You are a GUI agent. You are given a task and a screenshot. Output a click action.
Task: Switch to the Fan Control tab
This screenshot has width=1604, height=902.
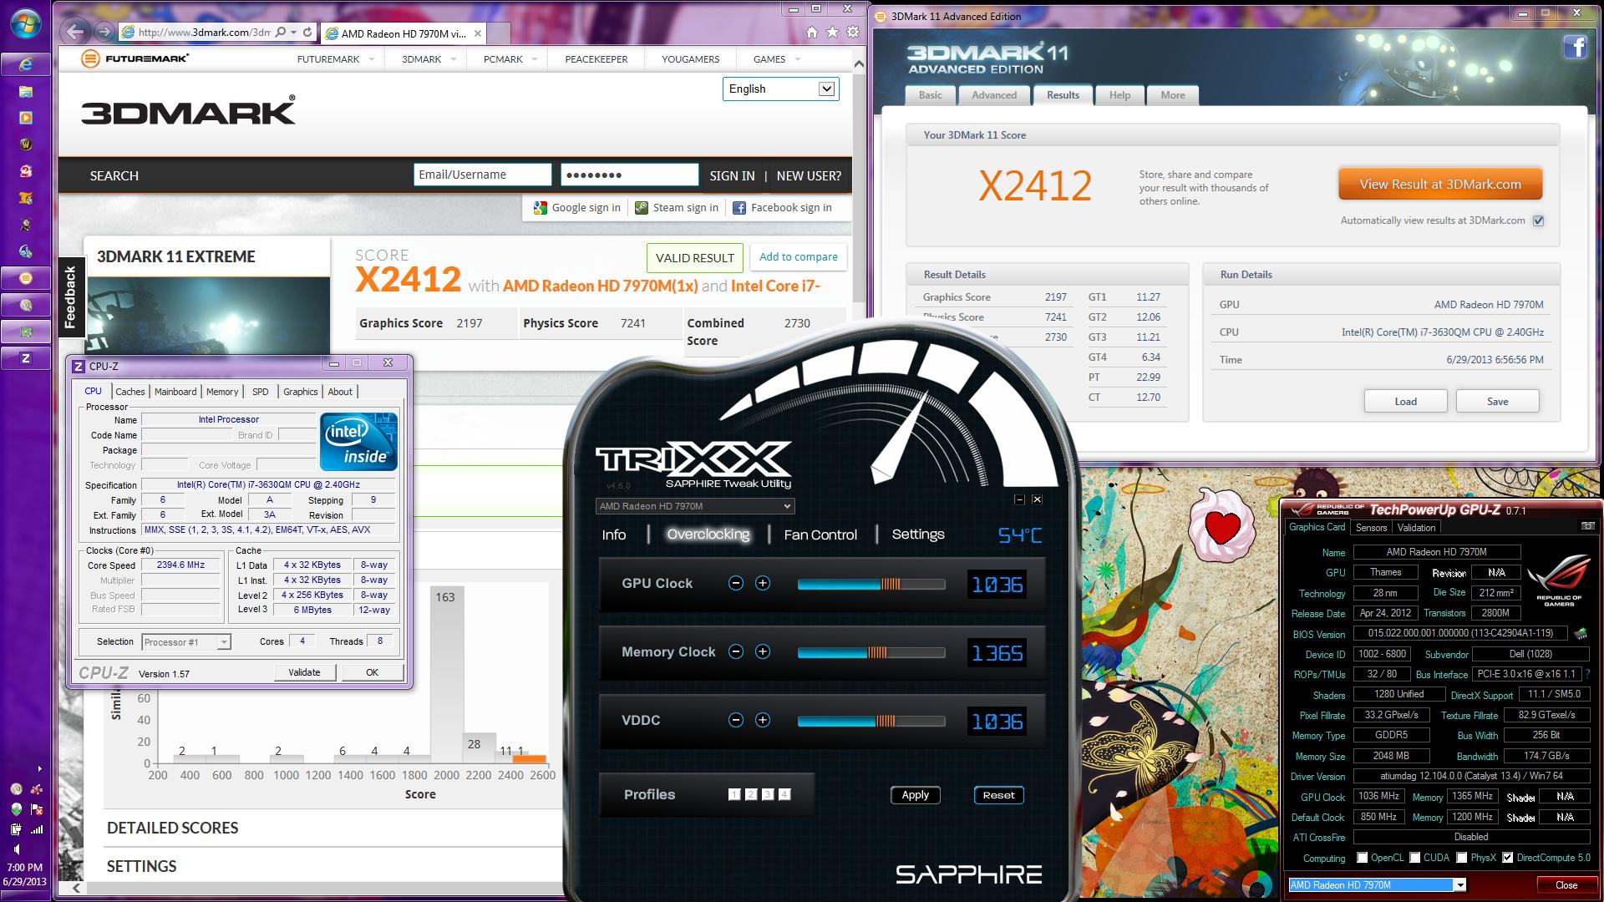820,535
